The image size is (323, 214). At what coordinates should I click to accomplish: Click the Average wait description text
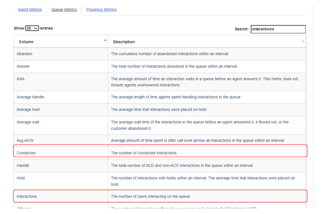click(200, 125)
